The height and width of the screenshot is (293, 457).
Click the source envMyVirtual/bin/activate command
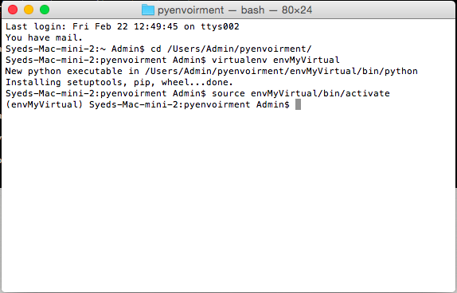click(x=301, y=94)
